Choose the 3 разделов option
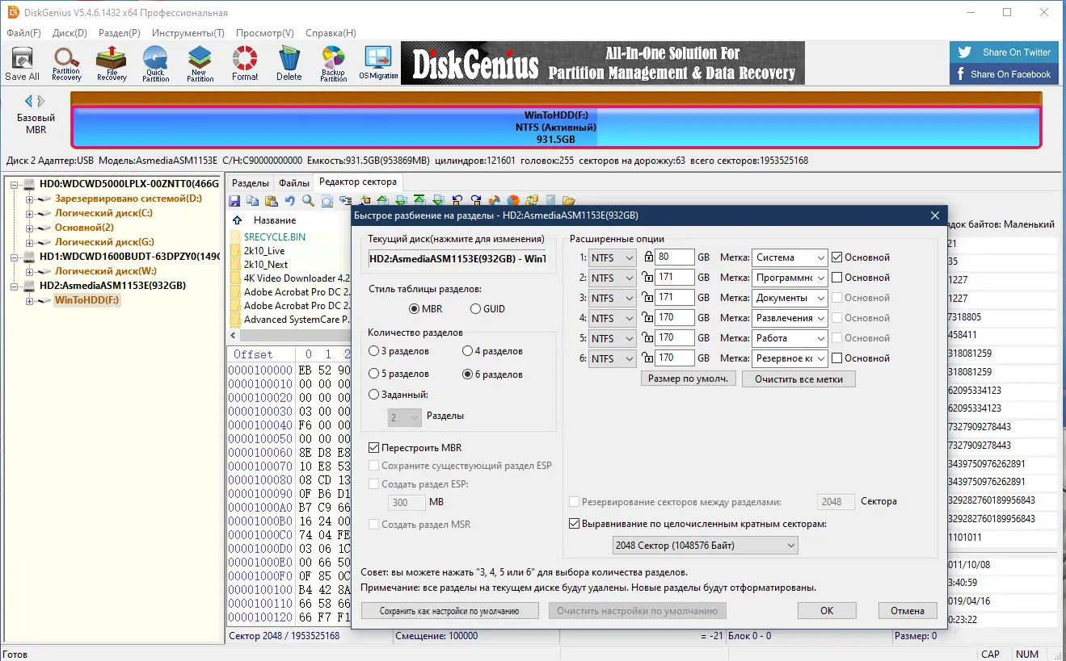Image resolution: width=1066 pixels, height=661 pixels. (x=399, y=351)
